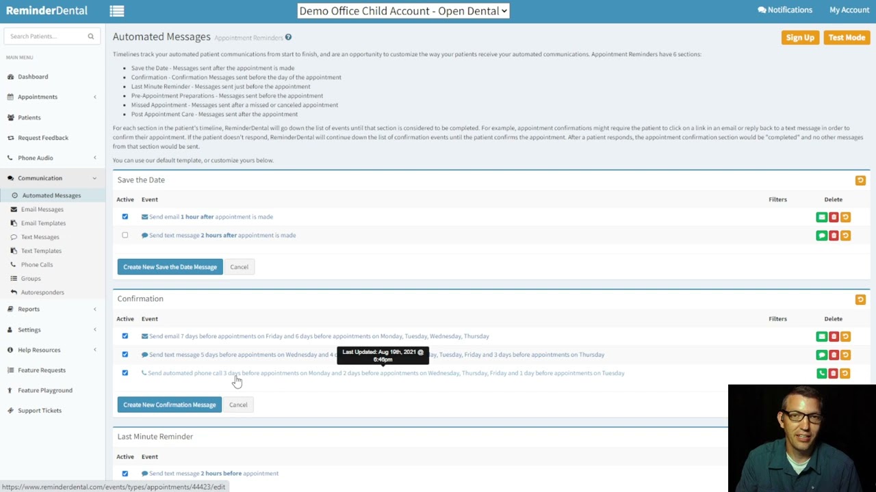Screen dimensions: 876x492
Task: Deactivate the 1 hour after email event
Action: click(125, 217)
